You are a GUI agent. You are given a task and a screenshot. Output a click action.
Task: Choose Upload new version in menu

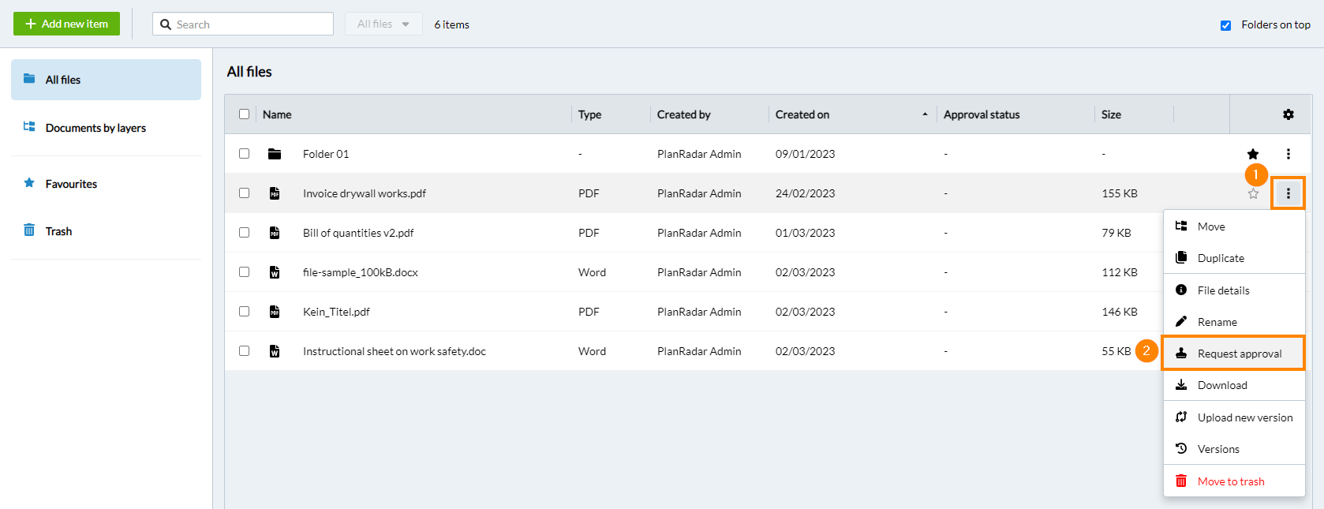(x=1244, y=417)
